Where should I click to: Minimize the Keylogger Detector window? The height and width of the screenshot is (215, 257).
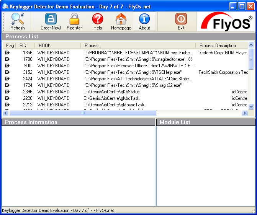click(x=233, y=7)
